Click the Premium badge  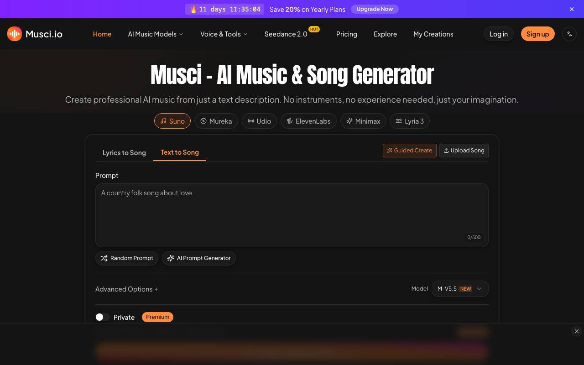157,317
